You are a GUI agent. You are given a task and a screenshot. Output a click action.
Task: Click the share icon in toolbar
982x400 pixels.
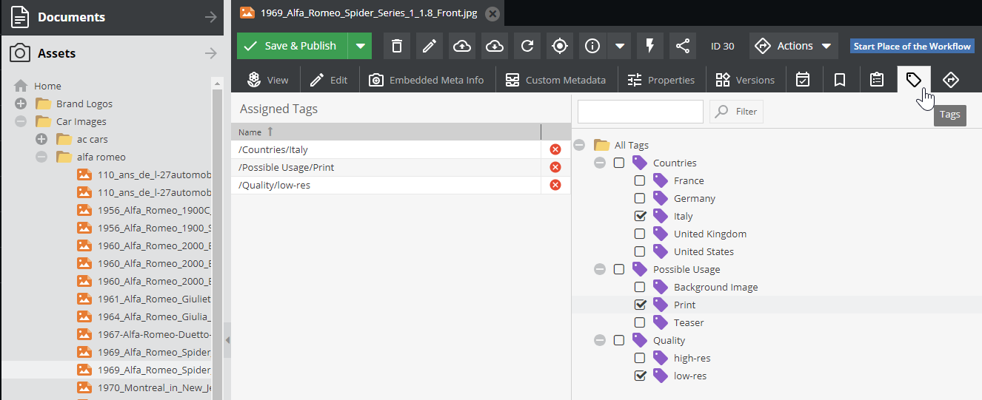(x=682, y=46)
